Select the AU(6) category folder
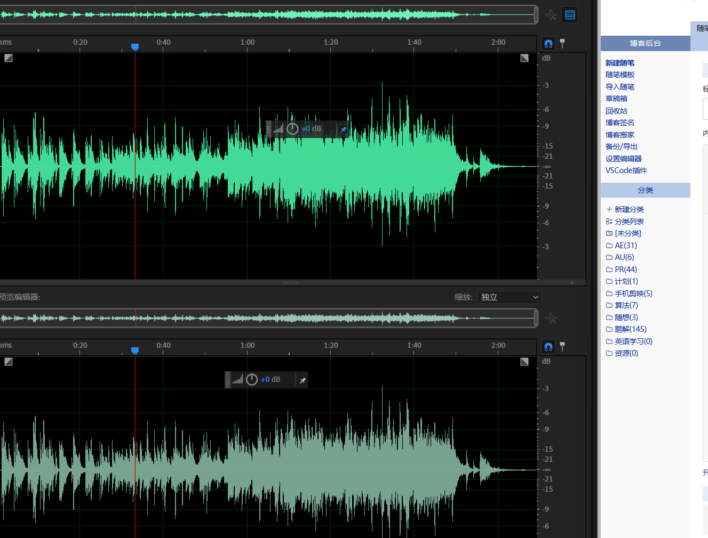Image resolution: width=708 pixels, height=538 pixels. (620, 257)
